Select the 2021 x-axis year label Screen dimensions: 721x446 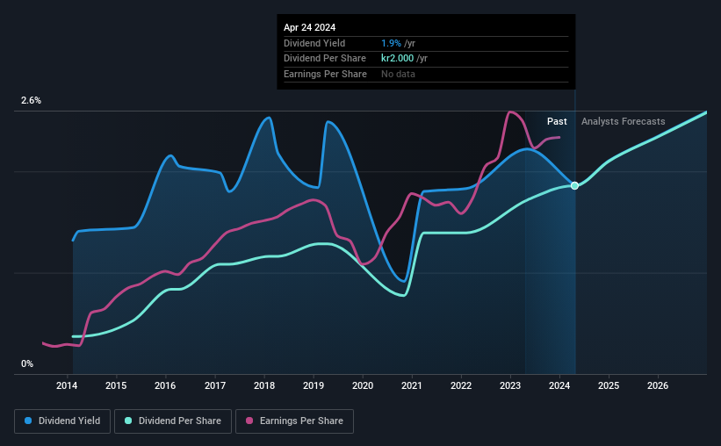[412, 385]
